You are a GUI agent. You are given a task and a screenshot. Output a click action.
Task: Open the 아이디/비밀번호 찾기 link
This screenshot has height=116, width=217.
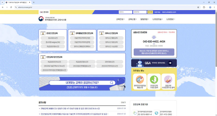coord(169,12)
